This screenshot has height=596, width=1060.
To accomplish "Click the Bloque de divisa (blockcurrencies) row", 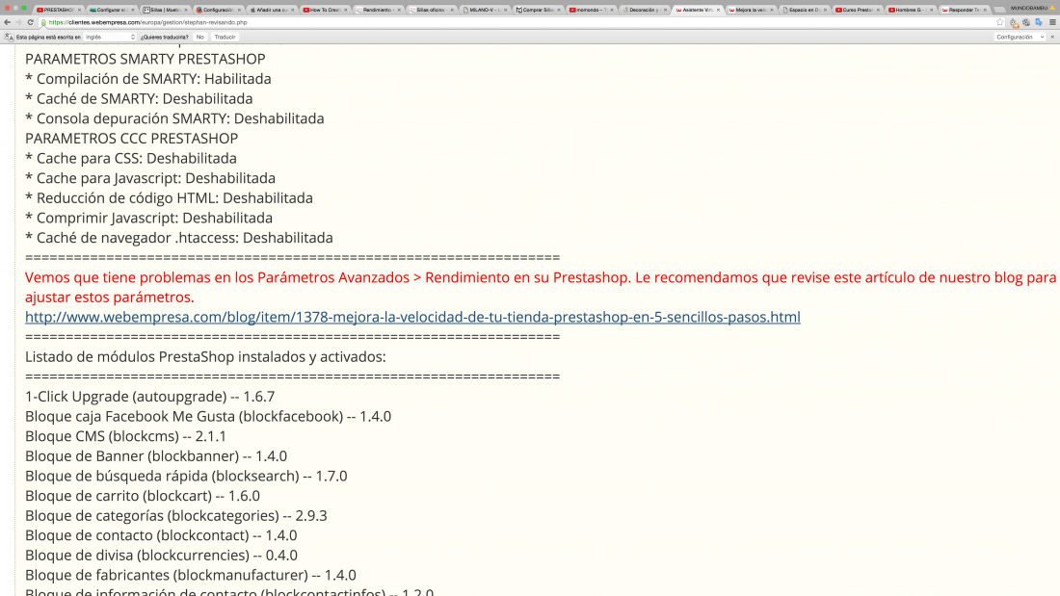I will 161,556.
